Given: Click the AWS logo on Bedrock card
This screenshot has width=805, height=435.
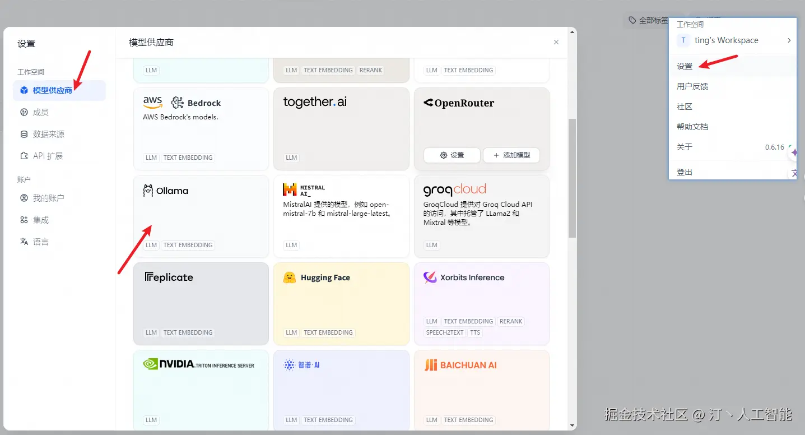Looking at the screenshot, I should click(153, 103).
